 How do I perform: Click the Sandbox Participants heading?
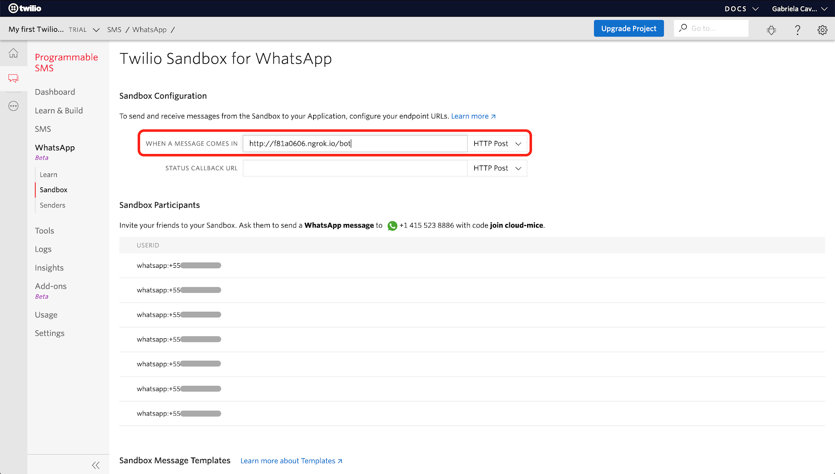pyautogui.click(x=160, y=205)
